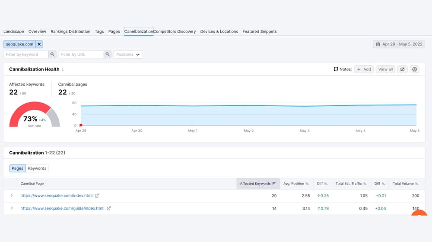Click the Cannibal Page column header
The width and height of the screenshot is (432, 242).
32,184
